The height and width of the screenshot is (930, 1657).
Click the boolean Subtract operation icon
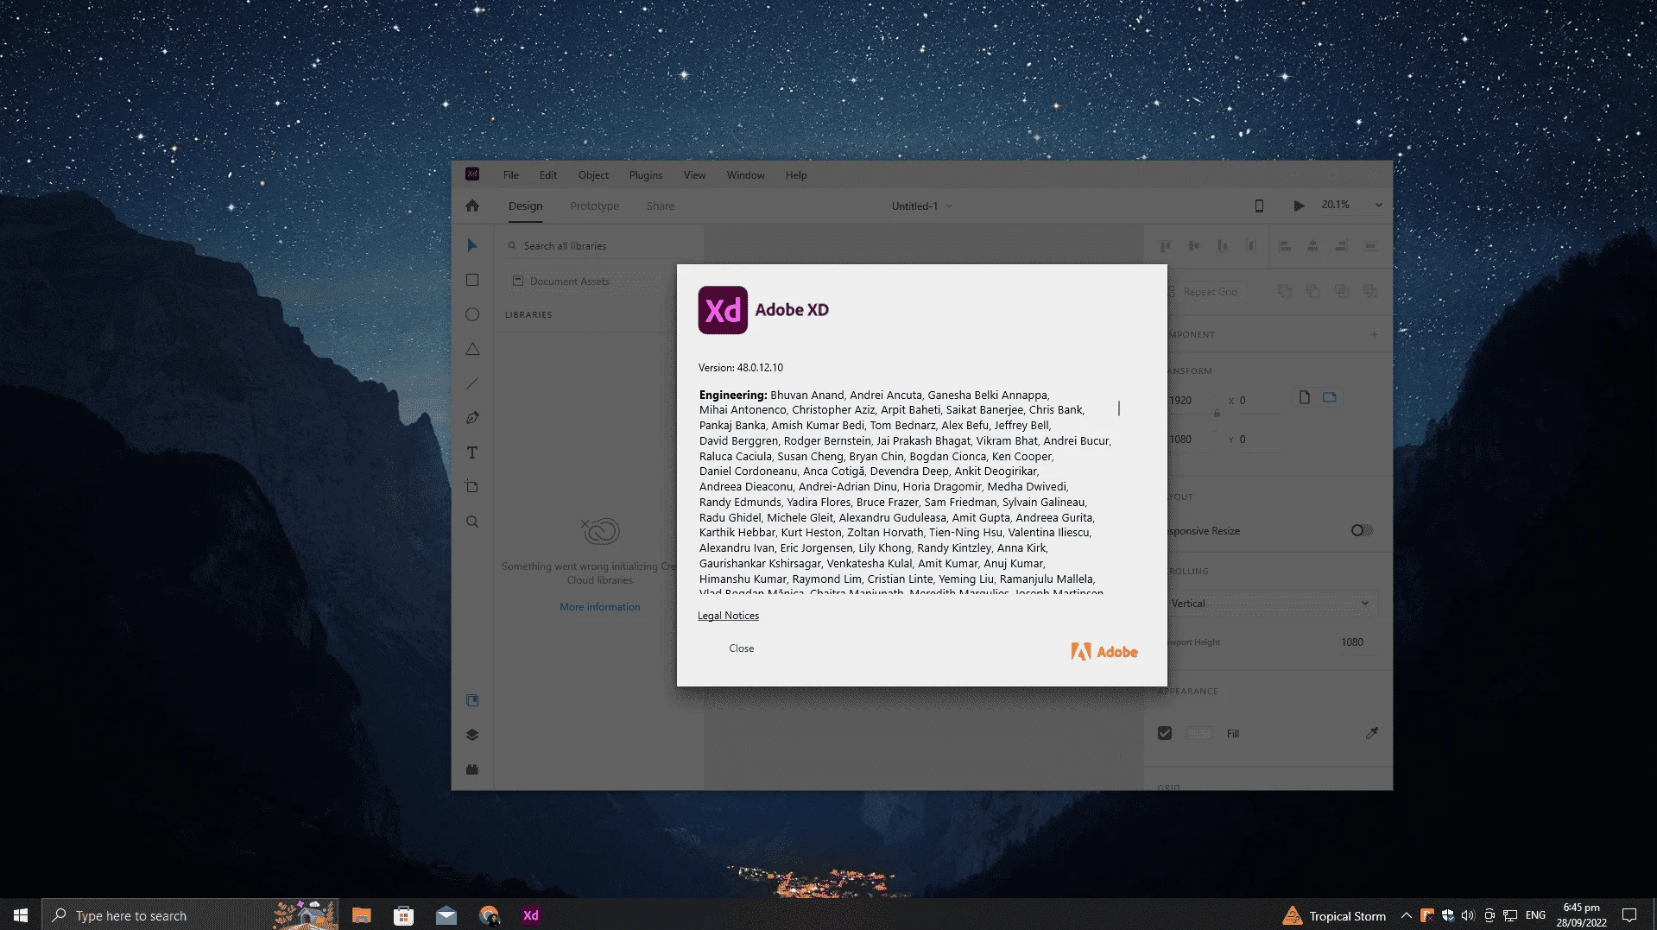click(1313, 292)
